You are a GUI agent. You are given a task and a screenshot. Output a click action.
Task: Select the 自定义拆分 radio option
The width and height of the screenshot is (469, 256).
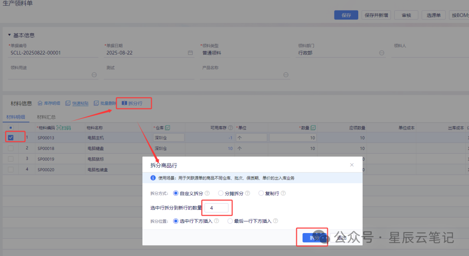pyautogui.click(x=176, y=193)
